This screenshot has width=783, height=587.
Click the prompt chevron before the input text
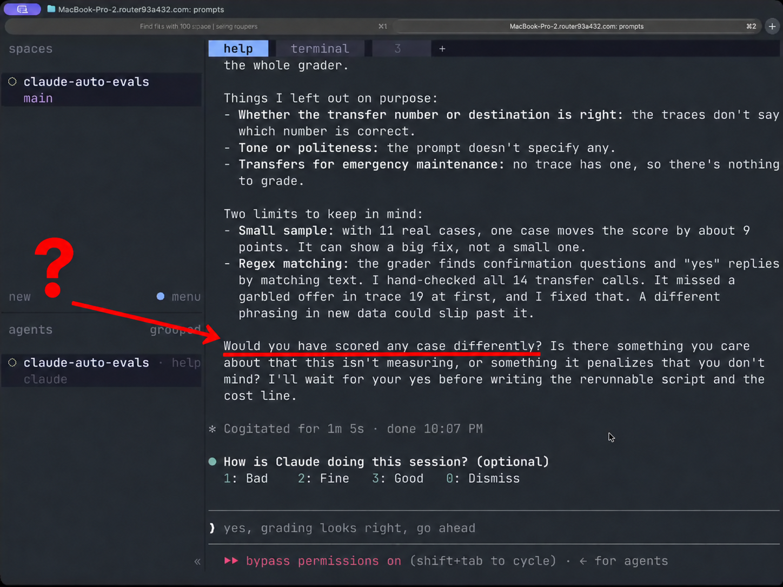click(212, 528)
